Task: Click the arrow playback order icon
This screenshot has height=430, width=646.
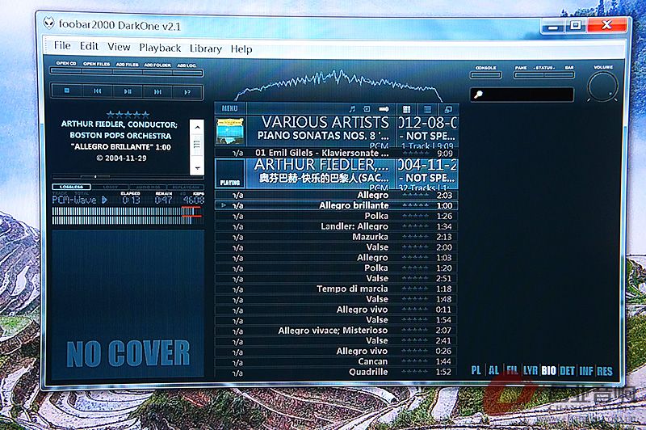Action: (x=384, y=109)
